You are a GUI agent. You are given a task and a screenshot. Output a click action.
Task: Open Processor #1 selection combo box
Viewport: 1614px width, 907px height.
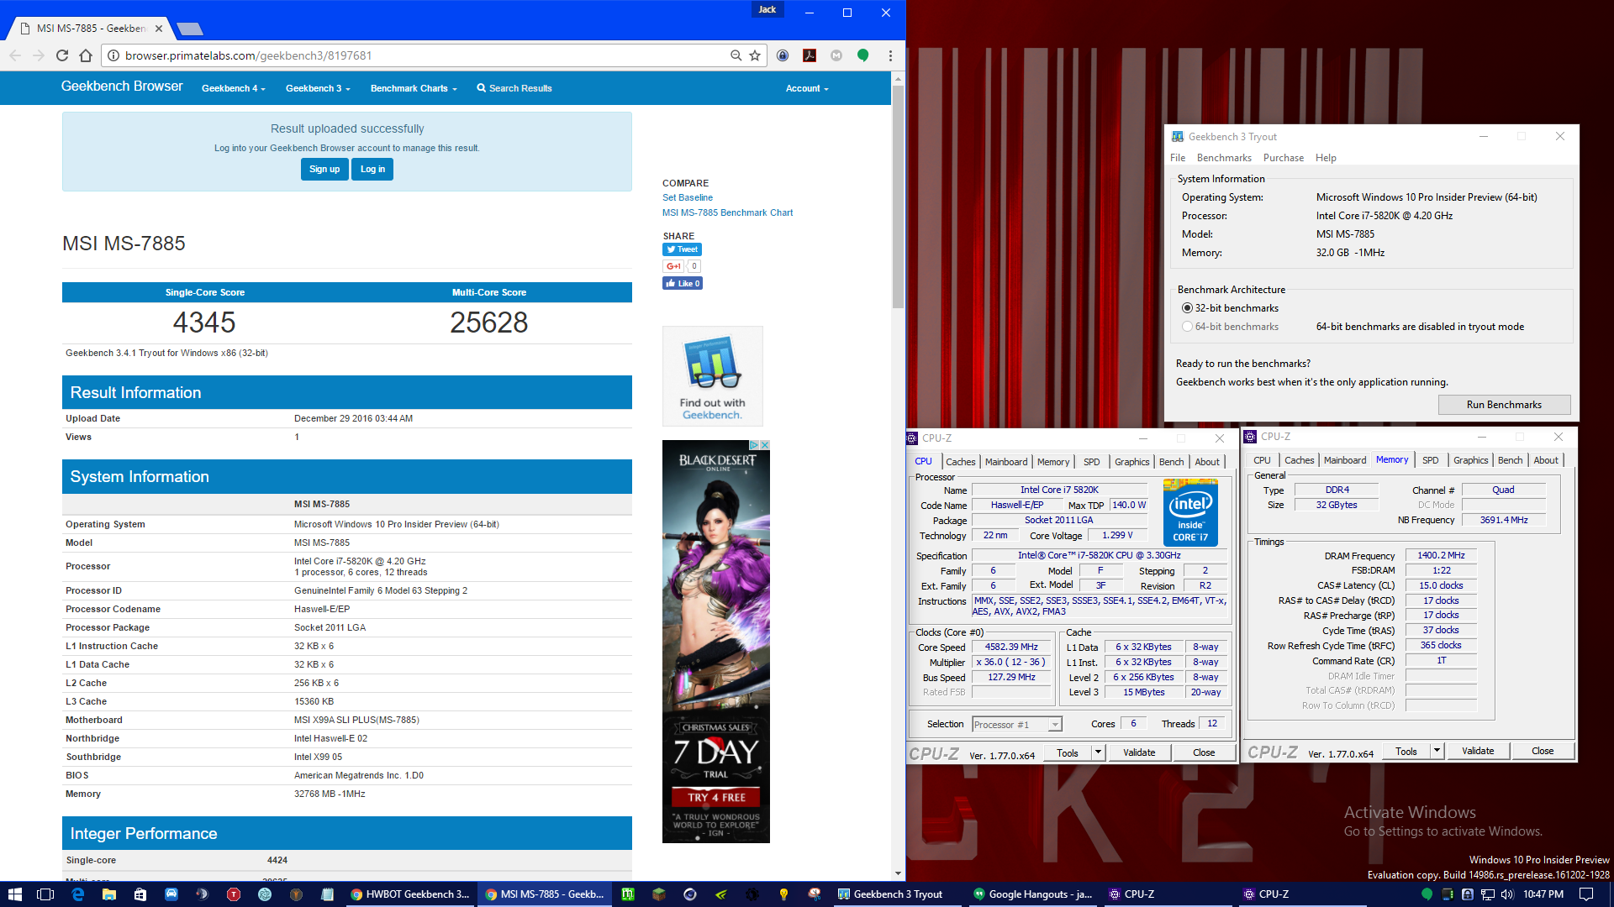[1017, 725]
